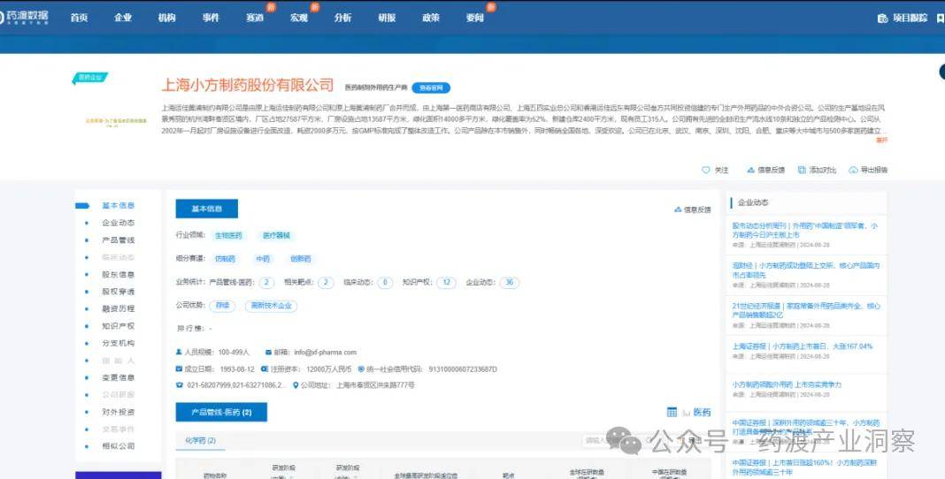945x479 pixels.
Task: Jump to 基本信息 in the side navigation
Action: [119, 206]
